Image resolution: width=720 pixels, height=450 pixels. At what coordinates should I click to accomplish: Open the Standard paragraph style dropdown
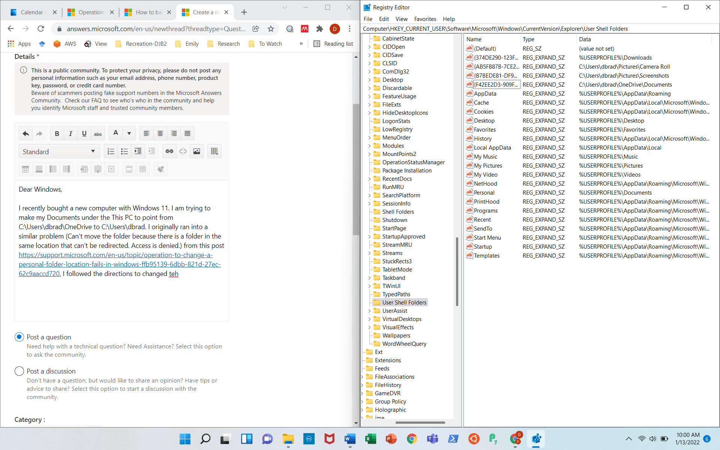pos(59,151)
